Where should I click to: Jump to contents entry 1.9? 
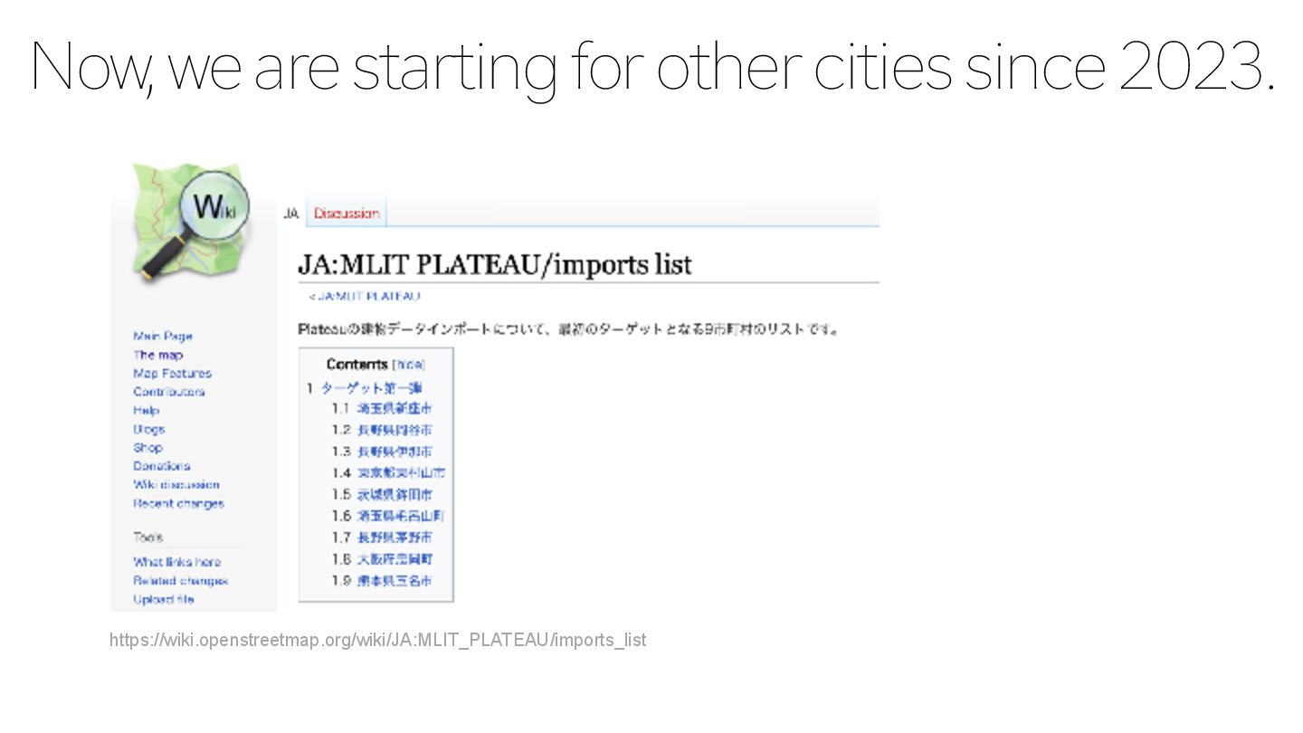coord(382,581)
